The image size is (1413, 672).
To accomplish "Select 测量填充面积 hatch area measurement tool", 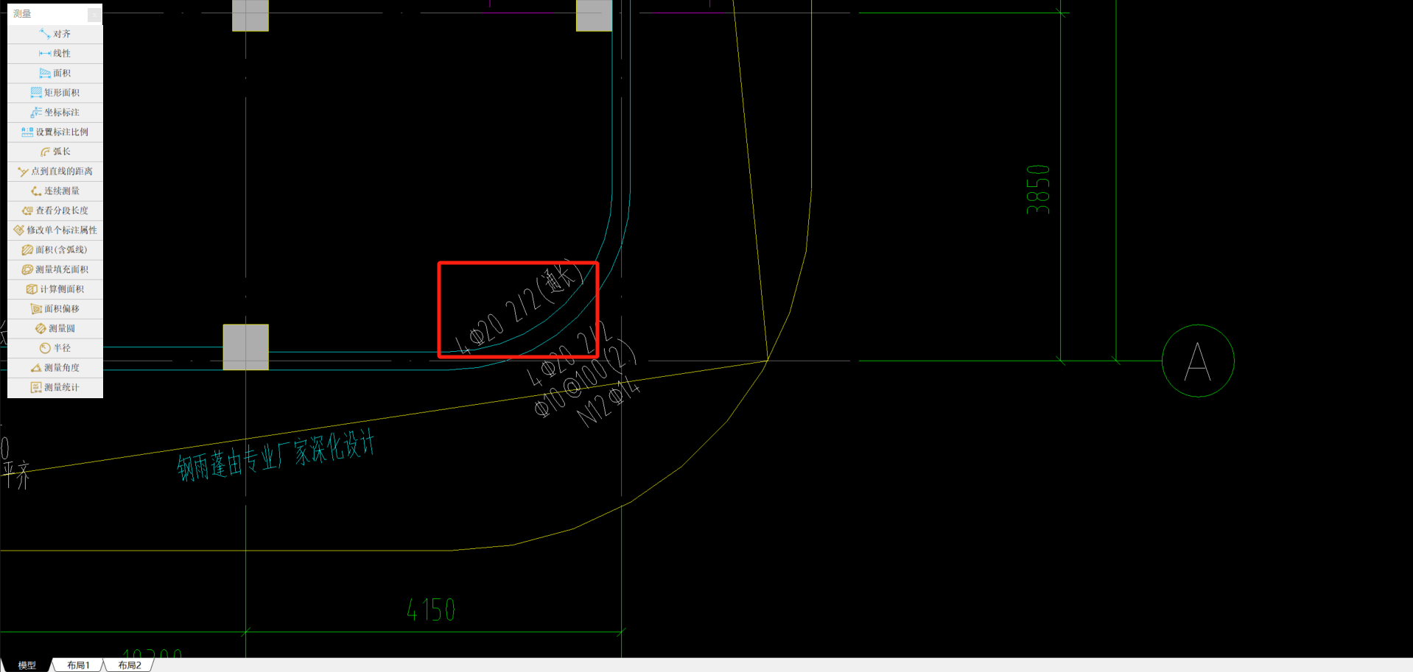I will pos(55,269).
